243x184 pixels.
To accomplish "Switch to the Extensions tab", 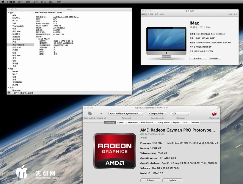I will [x=133, y=122].
